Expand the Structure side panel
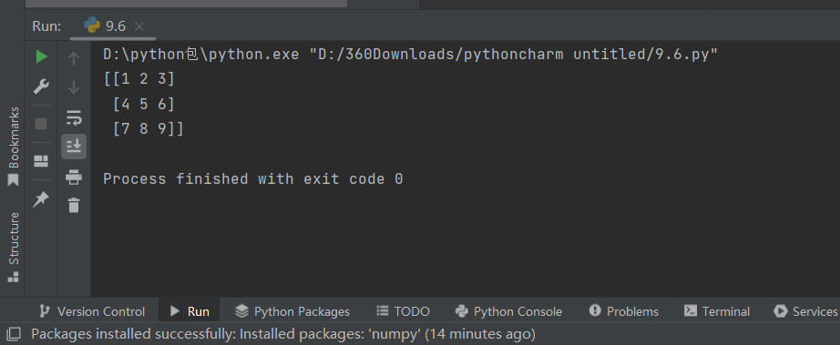Viewport: 840px width, 345px height. click(14, 247)
